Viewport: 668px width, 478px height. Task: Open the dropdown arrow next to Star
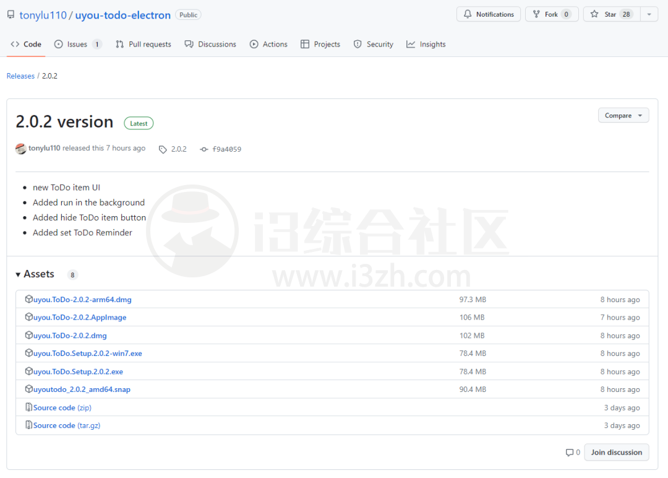point(649,14)
